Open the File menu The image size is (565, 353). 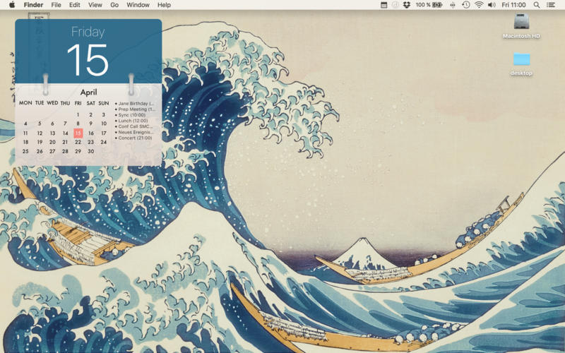click(x=56, y=5)
